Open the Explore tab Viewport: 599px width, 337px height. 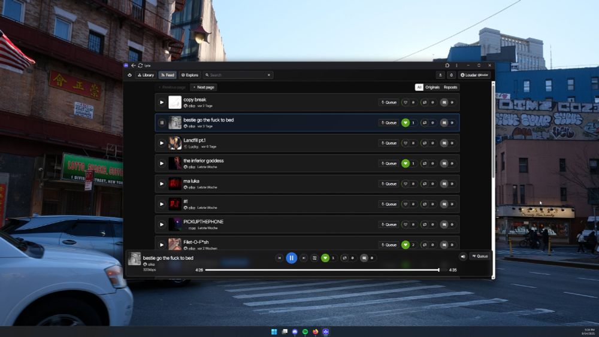point(190,75)
